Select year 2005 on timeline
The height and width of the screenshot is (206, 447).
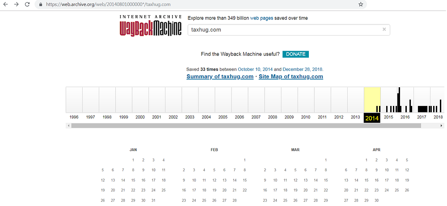pos(223,117)
